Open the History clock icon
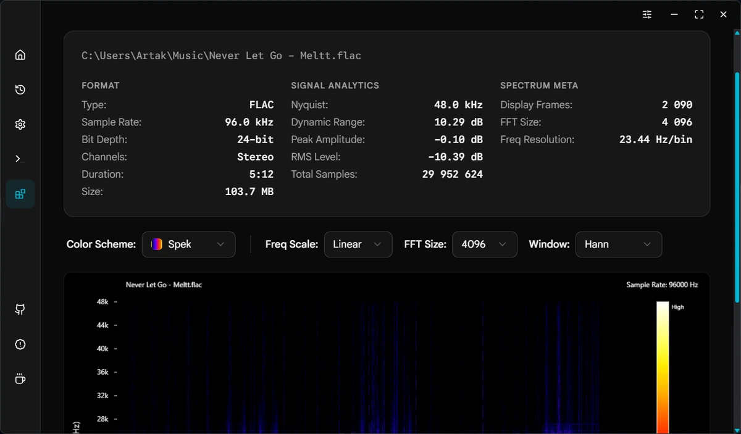The image size is (741, 434). [x=20, y=90]
